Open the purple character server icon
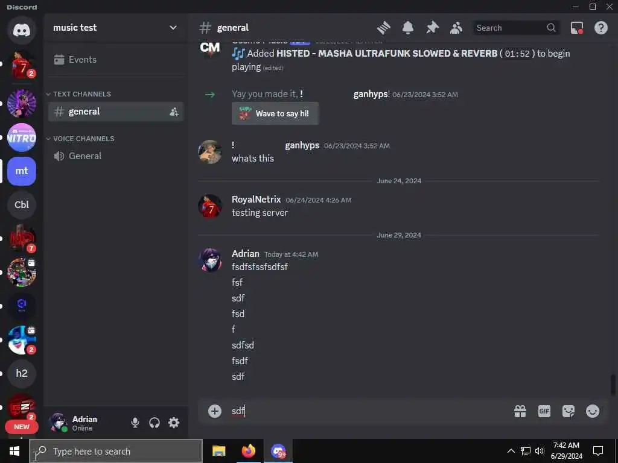 [22, 104]
